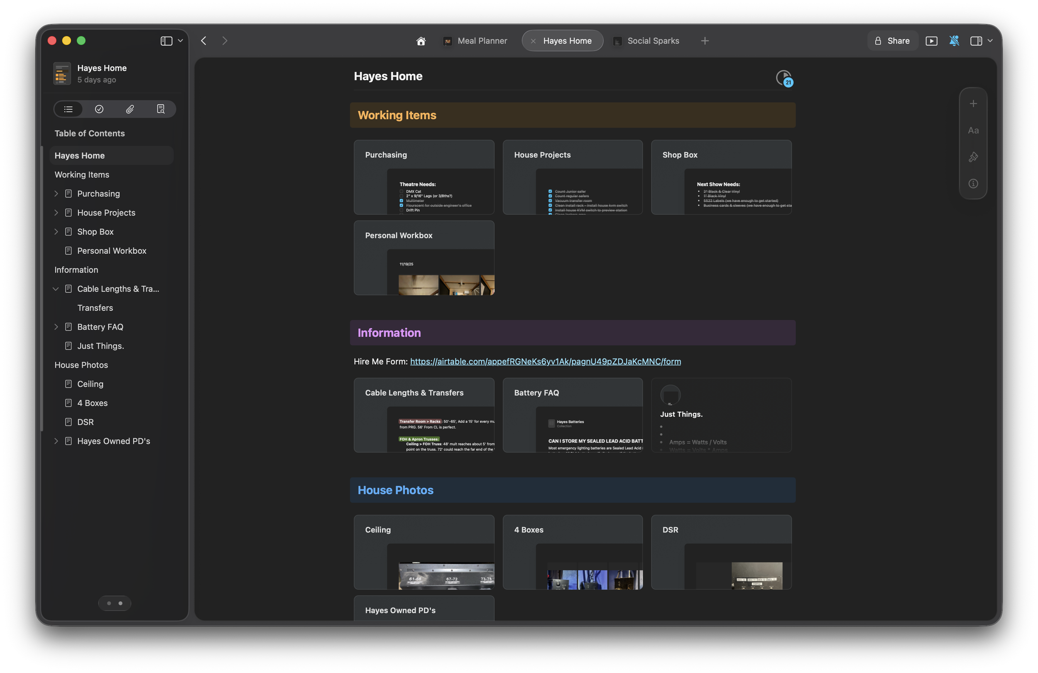
Task: Open the Ceiling photo card
Action: [x=424, y=552]
